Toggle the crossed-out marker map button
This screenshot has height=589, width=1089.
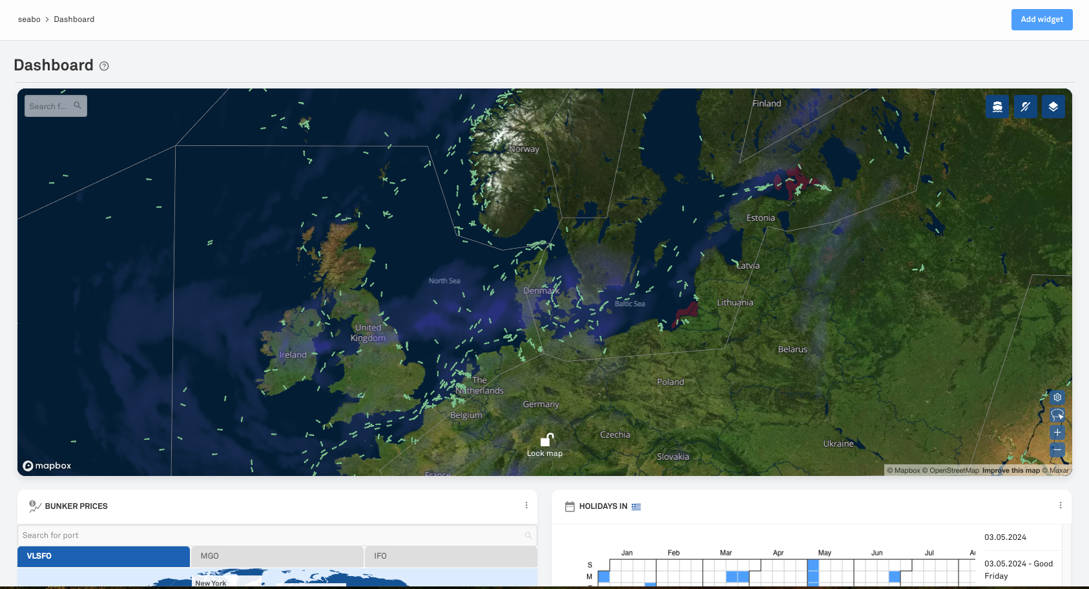(1025, 107)
